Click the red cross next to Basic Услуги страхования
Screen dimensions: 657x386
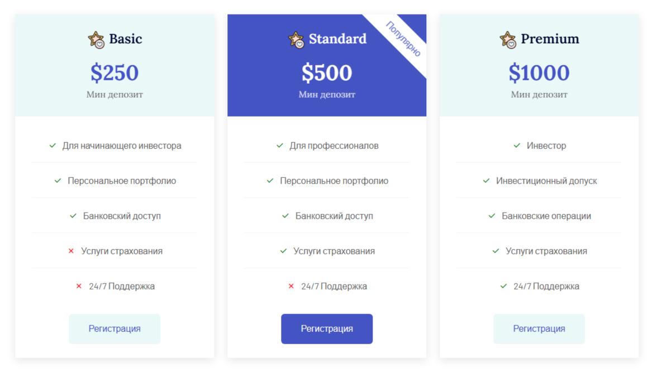click(x=71, y=251)
